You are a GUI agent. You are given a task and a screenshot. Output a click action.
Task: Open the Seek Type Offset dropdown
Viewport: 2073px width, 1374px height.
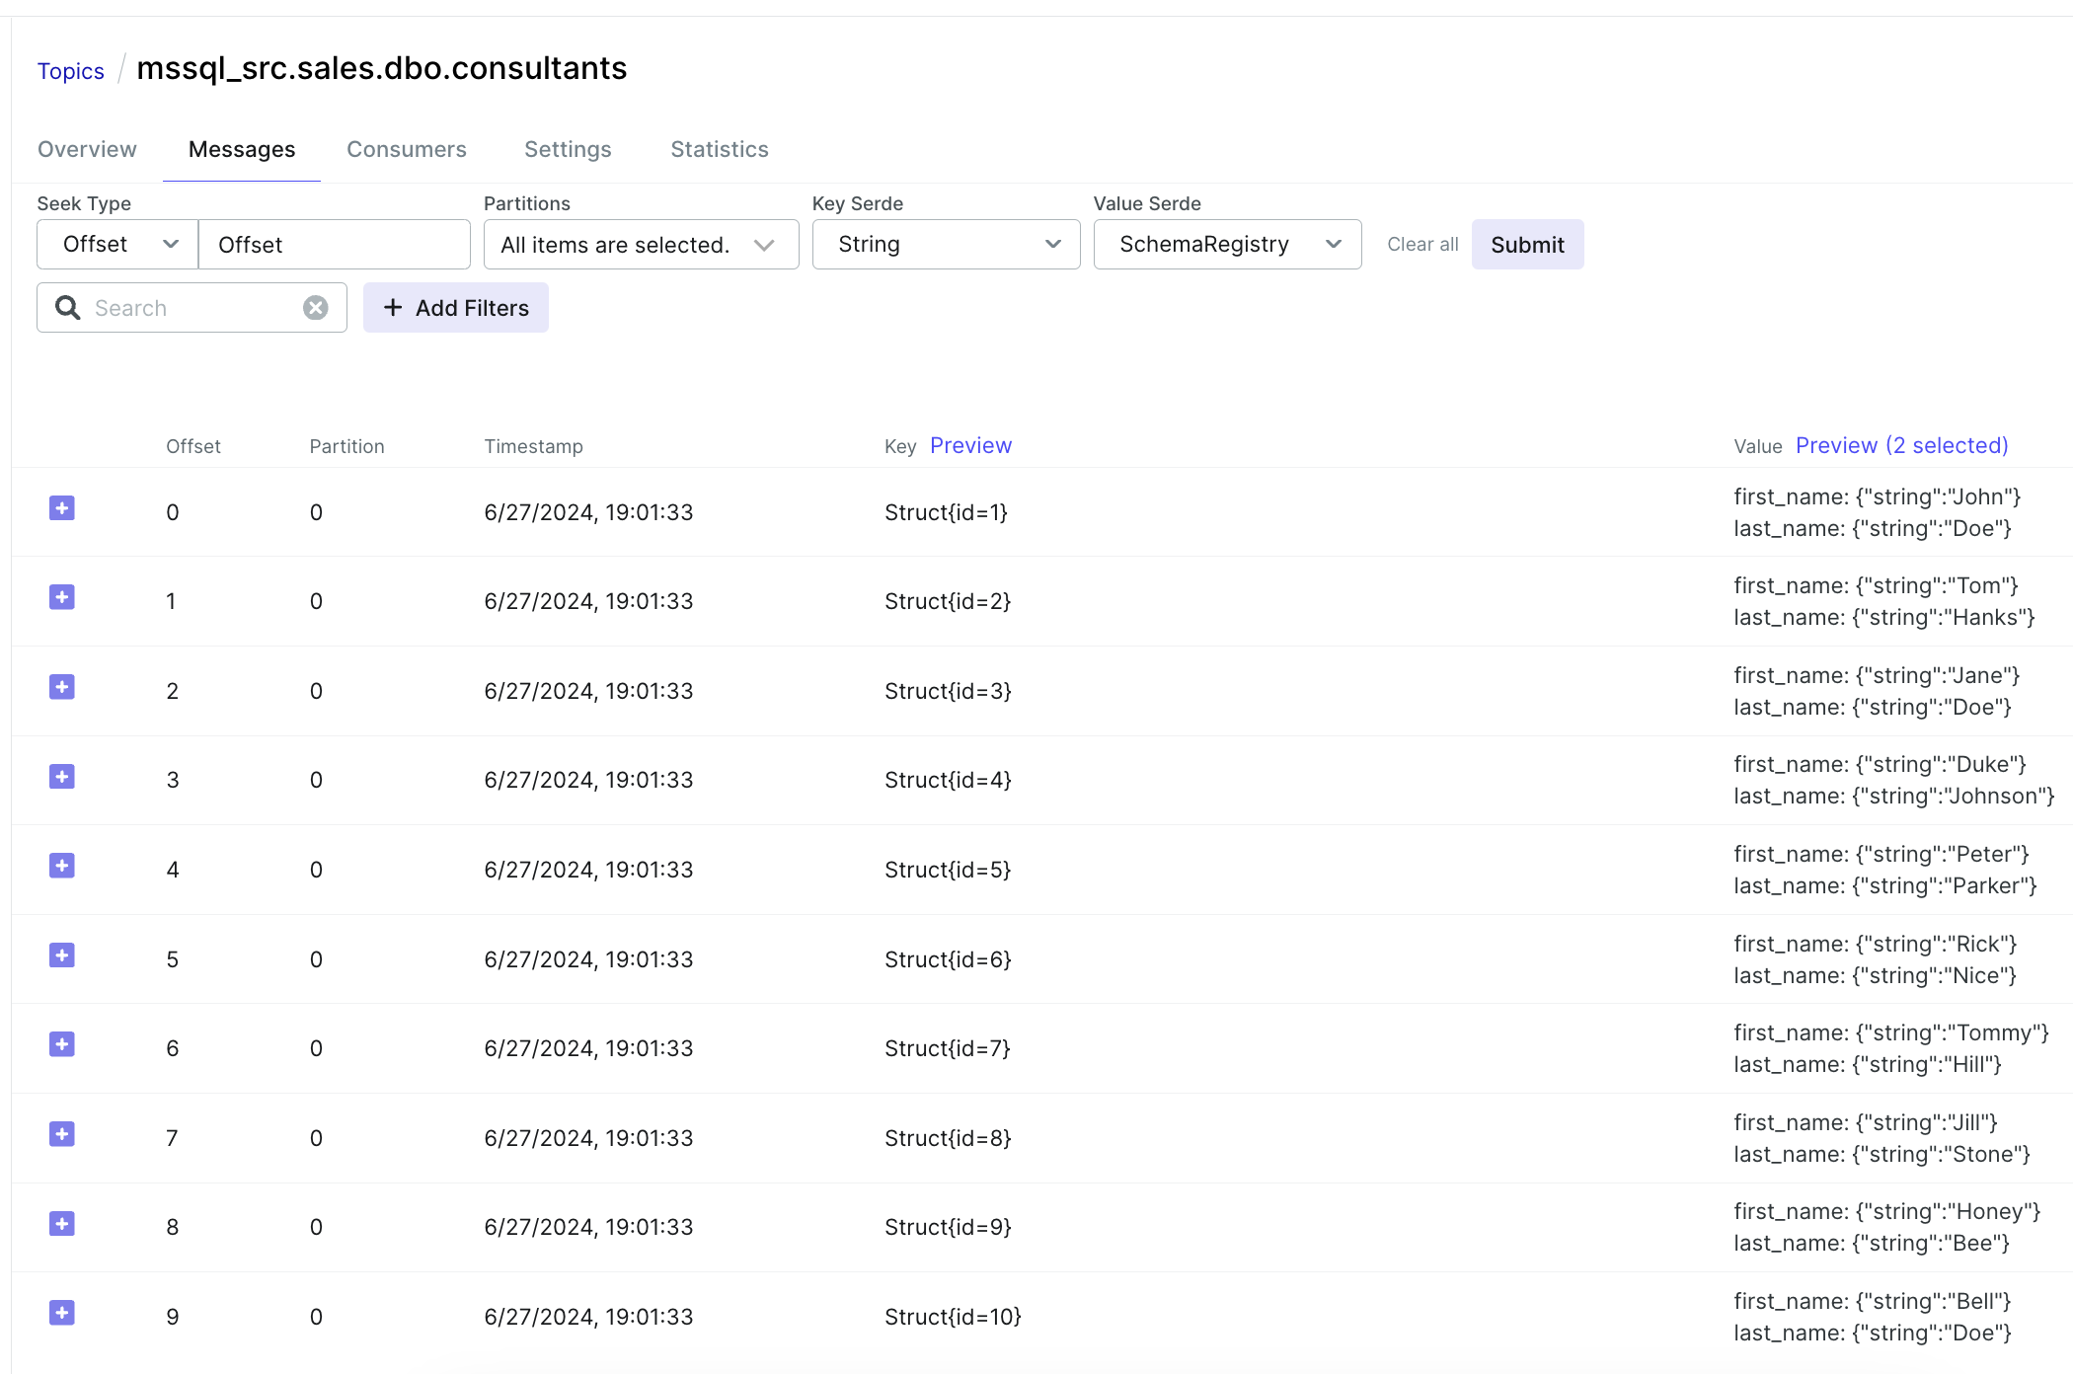118,245
